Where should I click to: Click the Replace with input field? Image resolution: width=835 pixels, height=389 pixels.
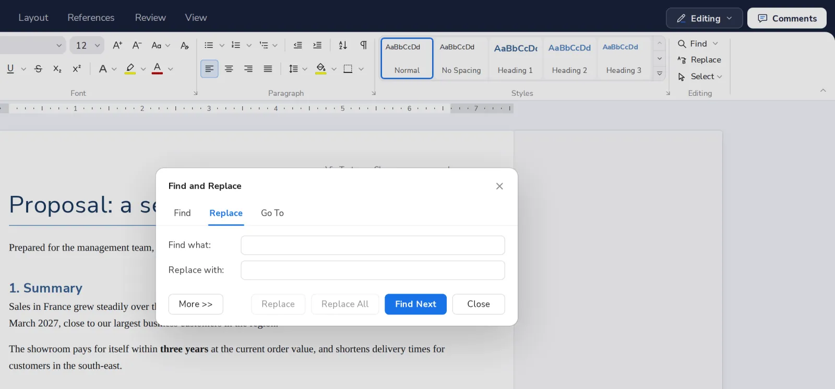tap(373, 270)
